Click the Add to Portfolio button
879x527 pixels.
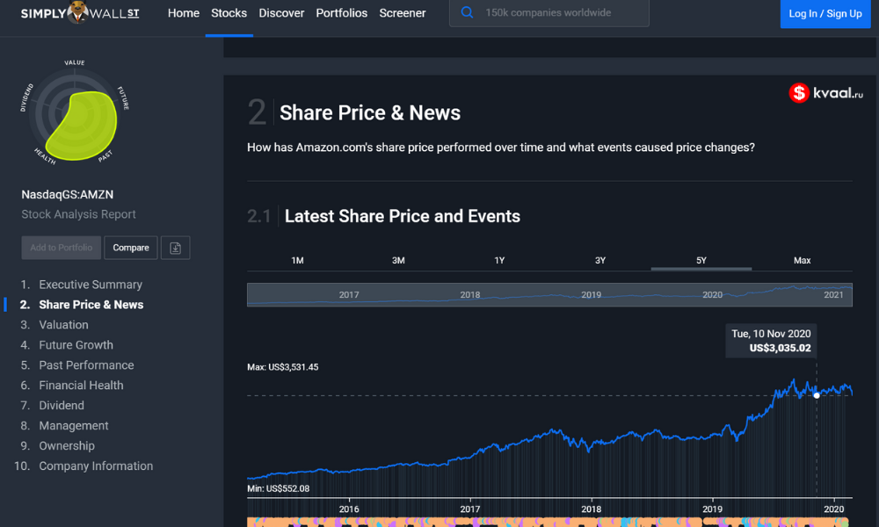(x=62, y=248)
